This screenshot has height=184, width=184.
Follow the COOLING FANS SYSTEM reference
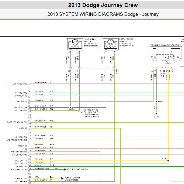(x=78, y=169)
